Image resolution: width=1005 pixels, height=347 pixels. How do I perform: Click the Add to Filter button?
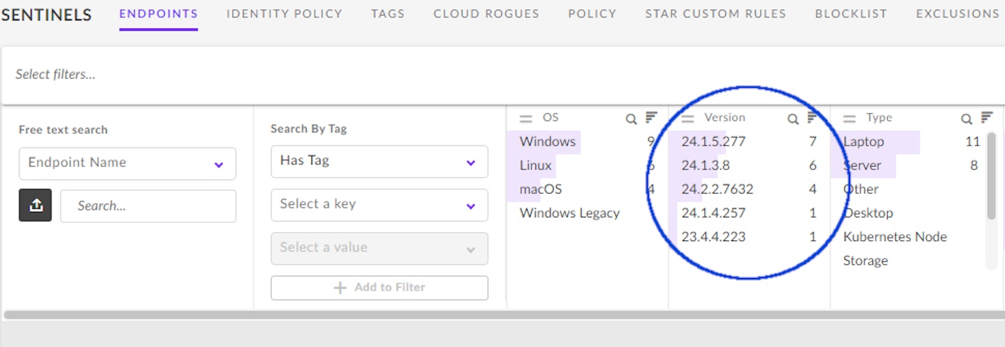tap(380, 288)
